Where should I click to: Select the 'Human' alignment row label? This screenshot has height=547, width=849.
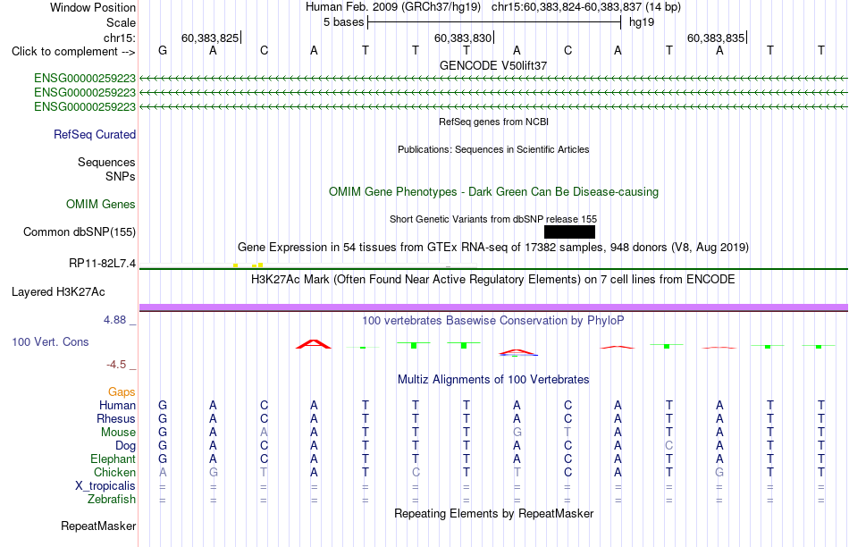coord(117,405)
